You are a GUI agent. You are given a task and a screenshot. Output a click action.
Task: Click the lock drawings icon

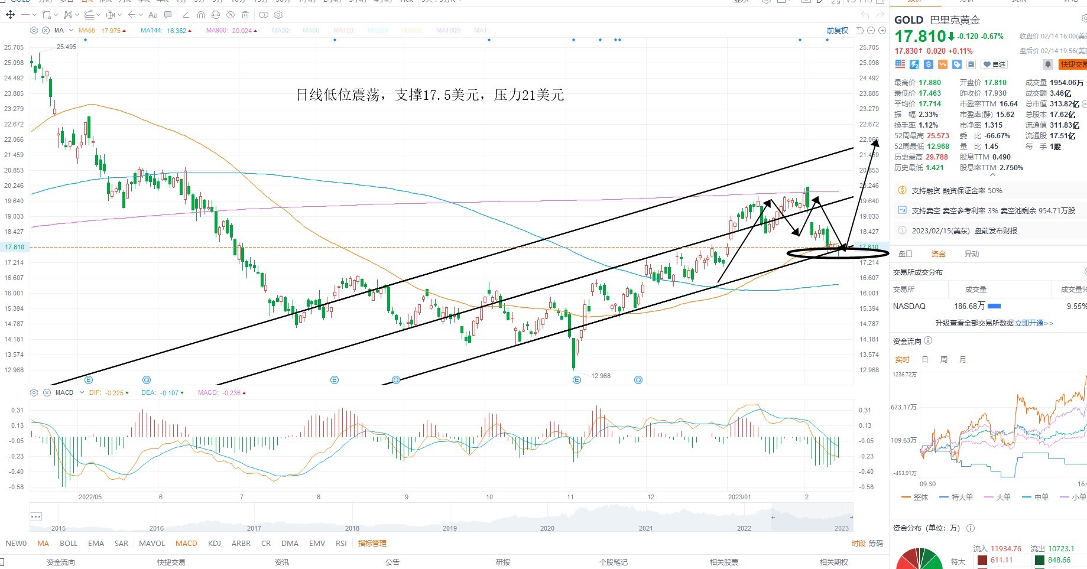tap(216, 15)
